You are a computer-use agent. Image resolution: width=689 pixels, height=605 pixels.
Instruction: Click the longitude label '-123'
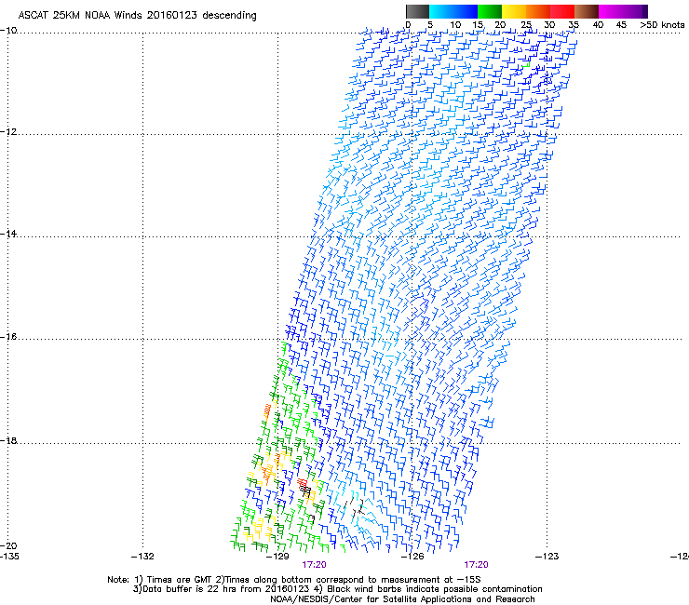[x=547, y=557]
